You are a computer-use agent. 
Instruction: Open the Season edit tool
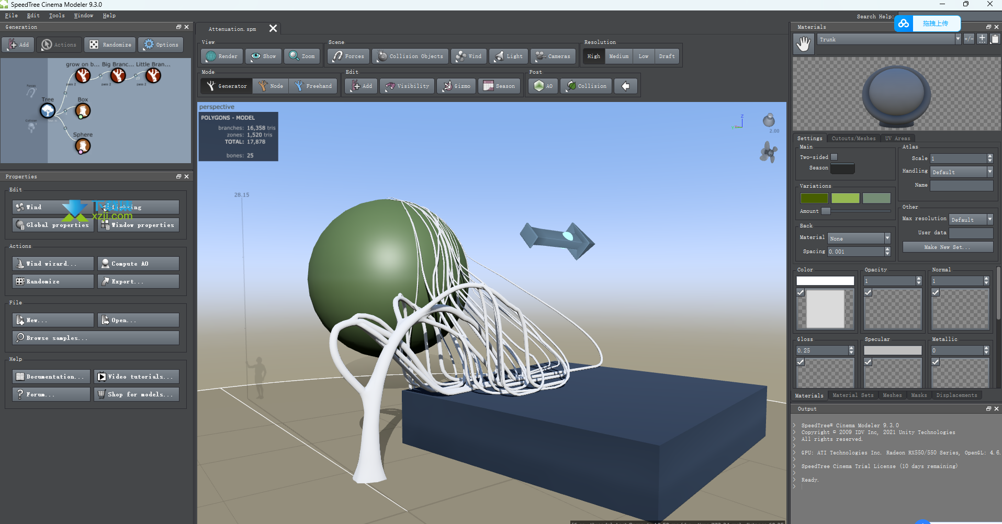point(499,86)
